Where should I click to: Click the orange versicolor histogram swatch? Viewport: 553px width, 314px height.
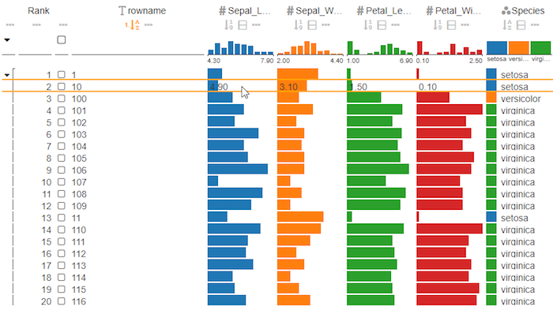[x=519, y=47]
